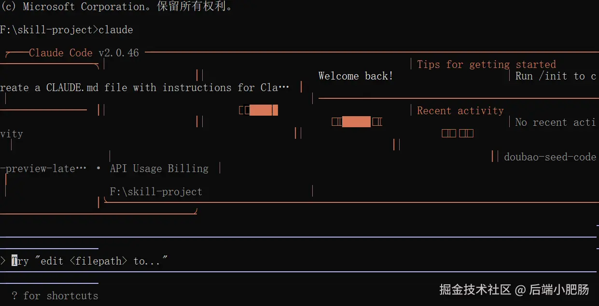Click the "Tips for getting started" heading

tap(487, 65)
